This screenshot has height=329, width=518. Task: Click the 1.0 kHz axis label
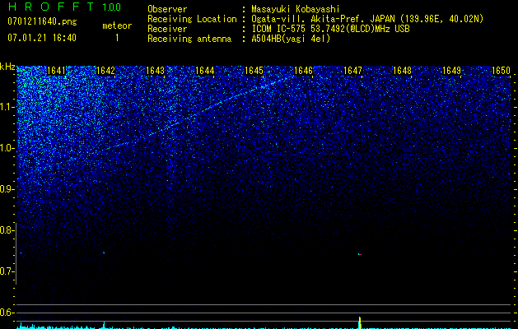tap(7, 148)
